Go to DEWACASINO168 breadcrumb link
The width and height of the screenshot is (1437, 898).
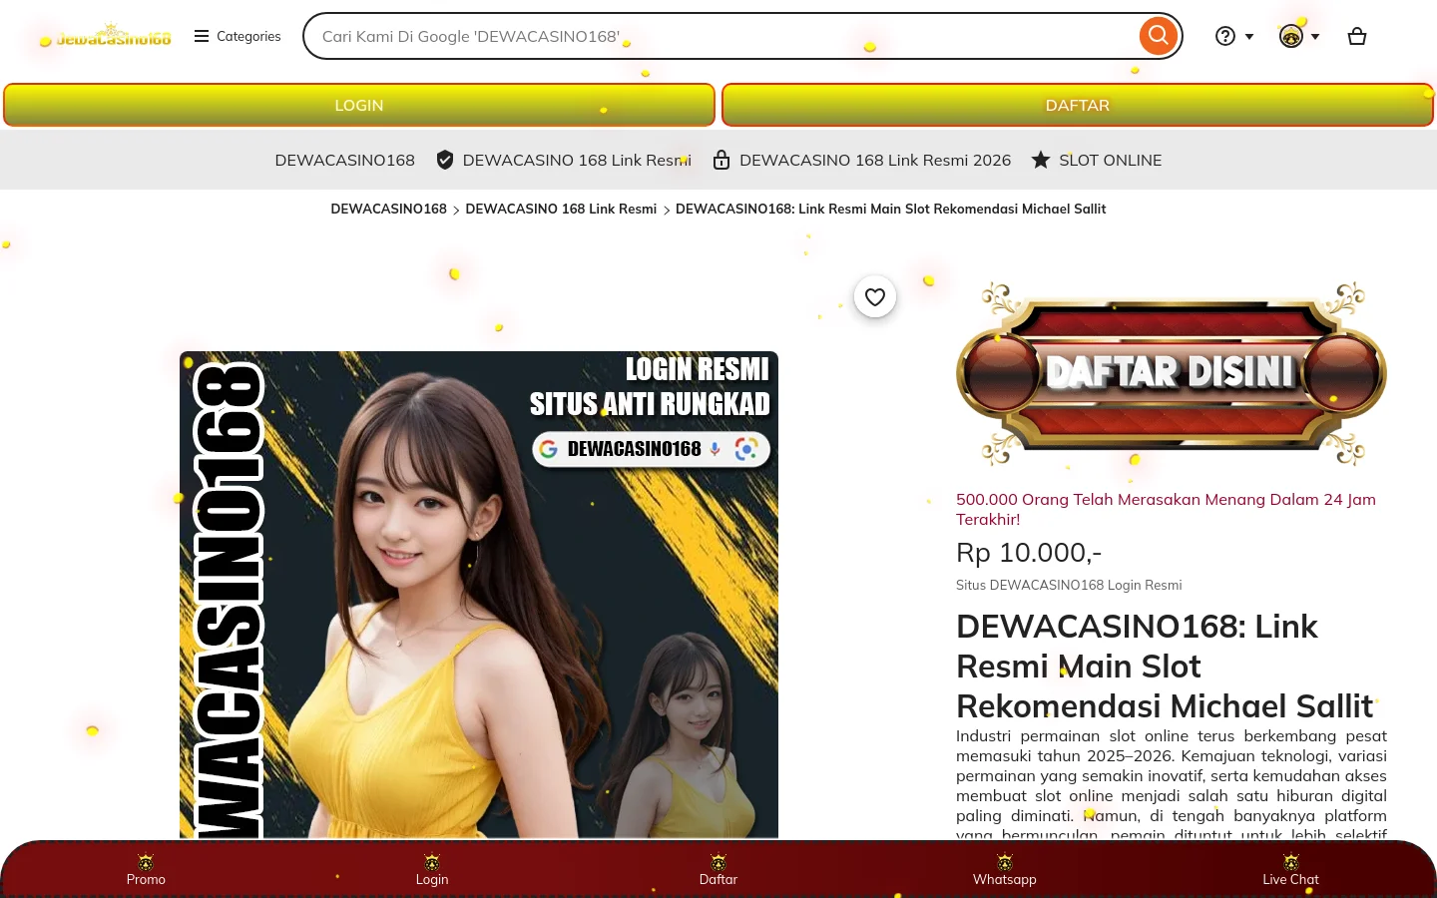point(388,209)
